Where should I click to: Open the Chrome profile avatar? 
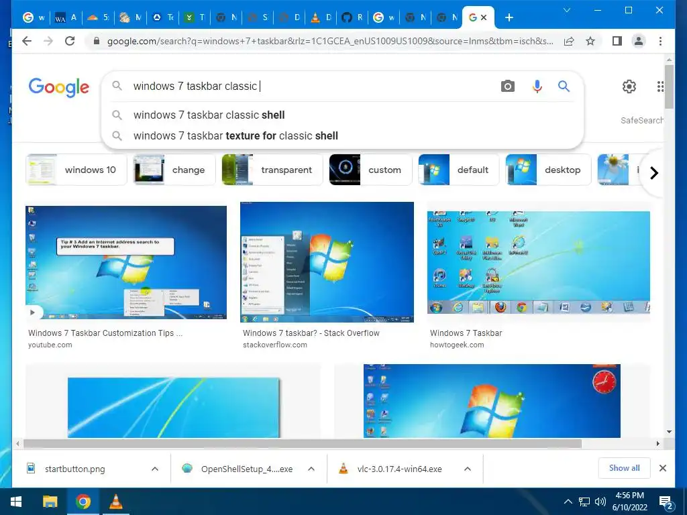tap(639, 41)
